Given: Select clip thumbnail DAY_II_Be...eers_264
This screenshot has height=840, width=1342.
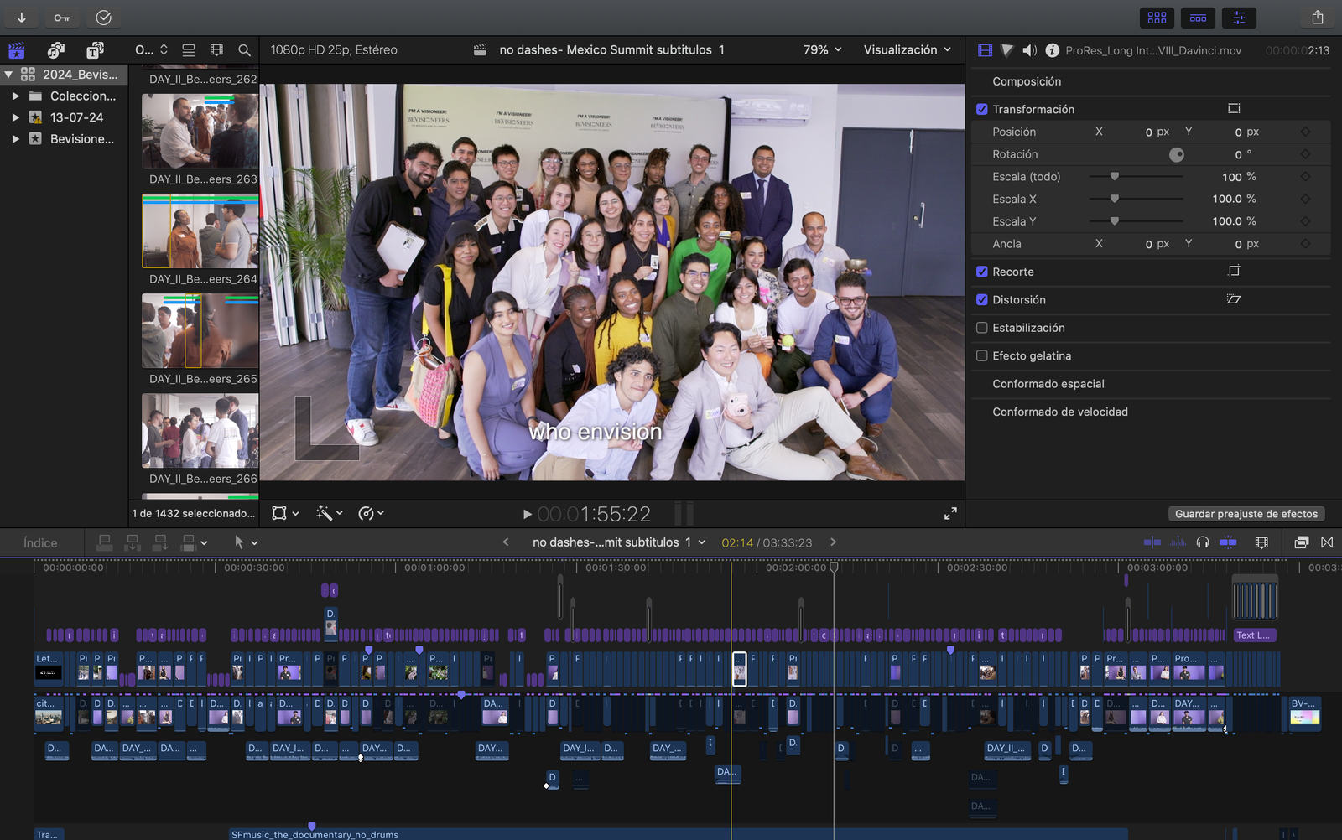Looking at the screenshot, I should pyautogui.click(x=200, y=231).
